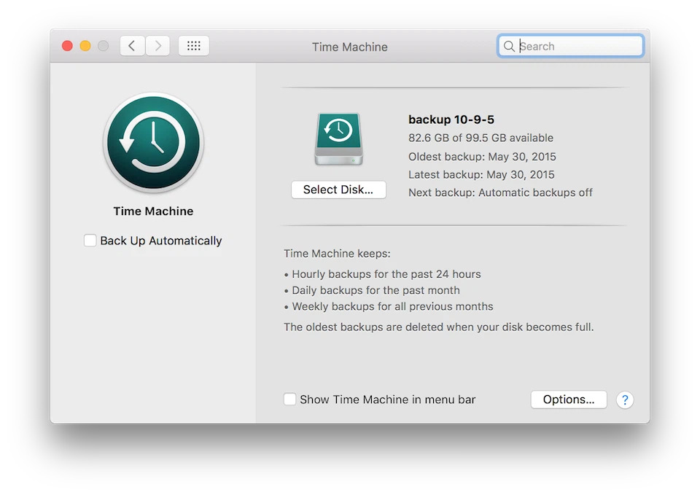Click the magnifying glass search icon

click(x=509, y=46)
